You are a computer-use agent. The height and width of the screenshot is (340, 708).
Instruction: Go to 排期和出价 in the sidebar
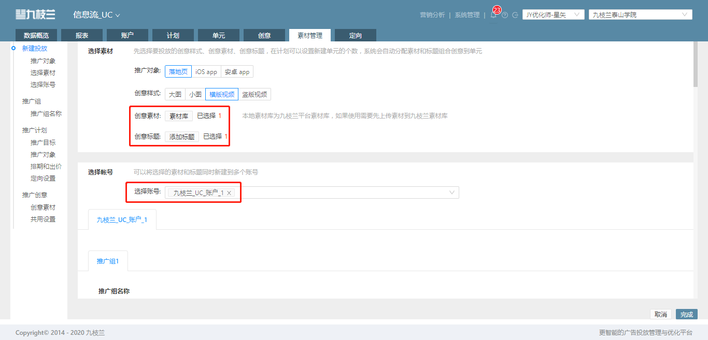click(46, 166)
